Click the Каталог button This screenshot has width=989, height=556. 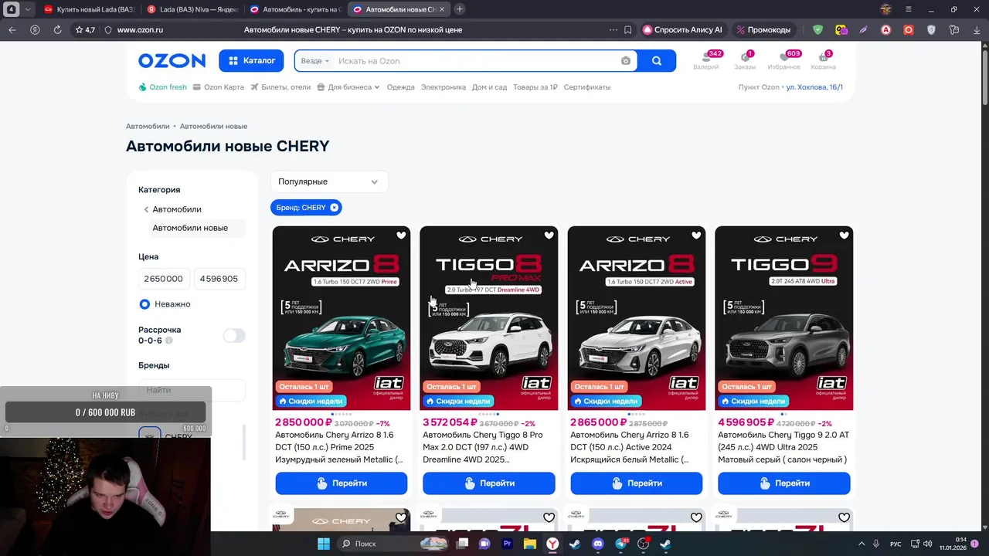click(x=252, y=61)
